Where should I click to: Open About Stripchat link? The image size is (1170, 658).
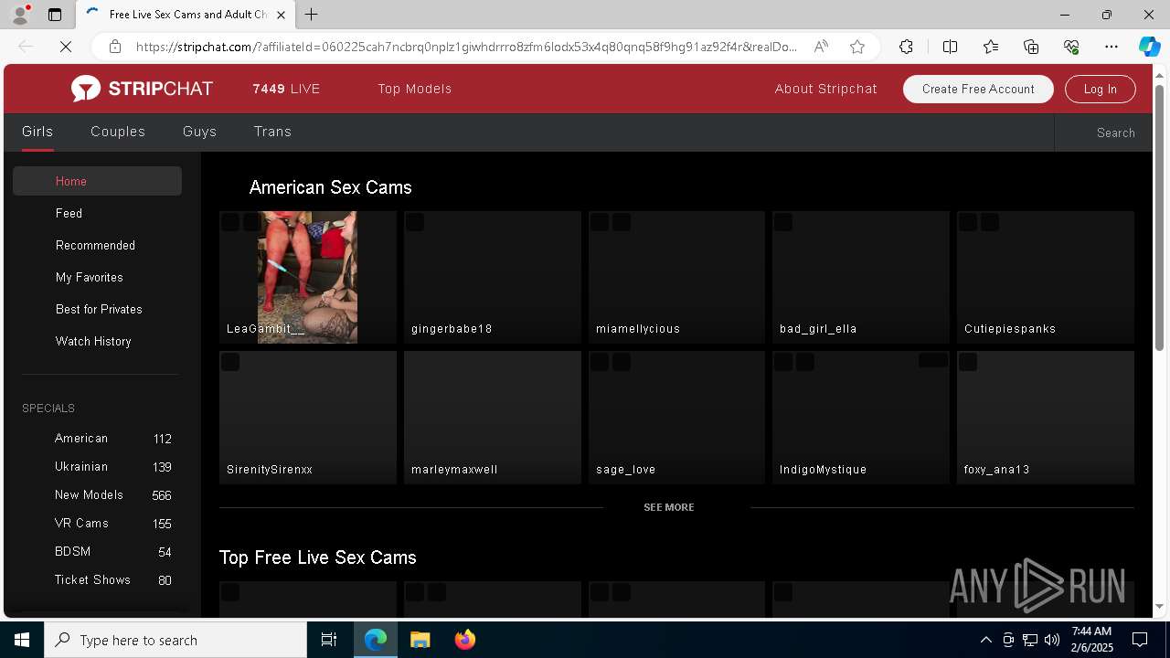click(825, 89)
